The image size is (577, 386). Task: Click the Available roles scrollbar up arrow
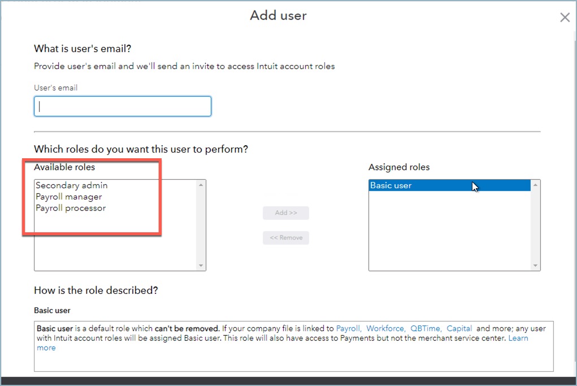coord(201,183)
